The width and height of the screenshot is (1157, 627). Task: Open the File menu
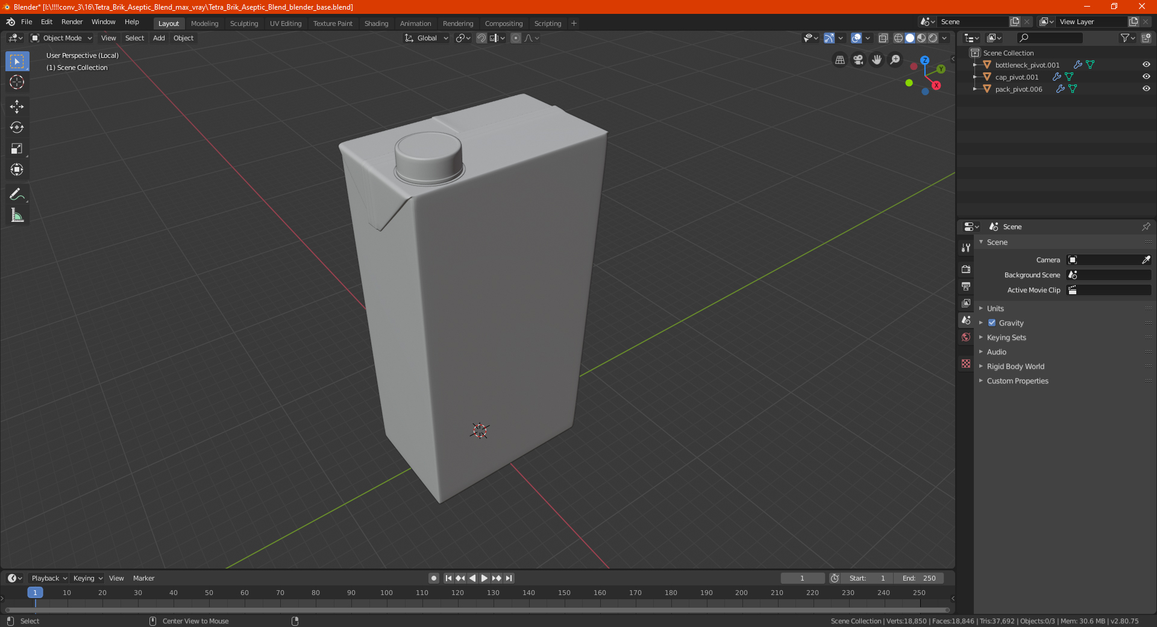click(x=27, y=22)
